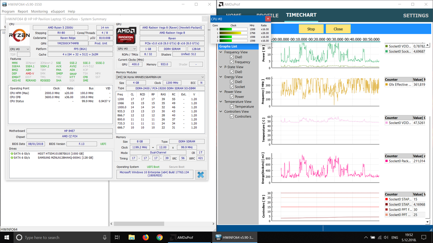Click the HWiNFO64 title bar app icon

point(4,4)
